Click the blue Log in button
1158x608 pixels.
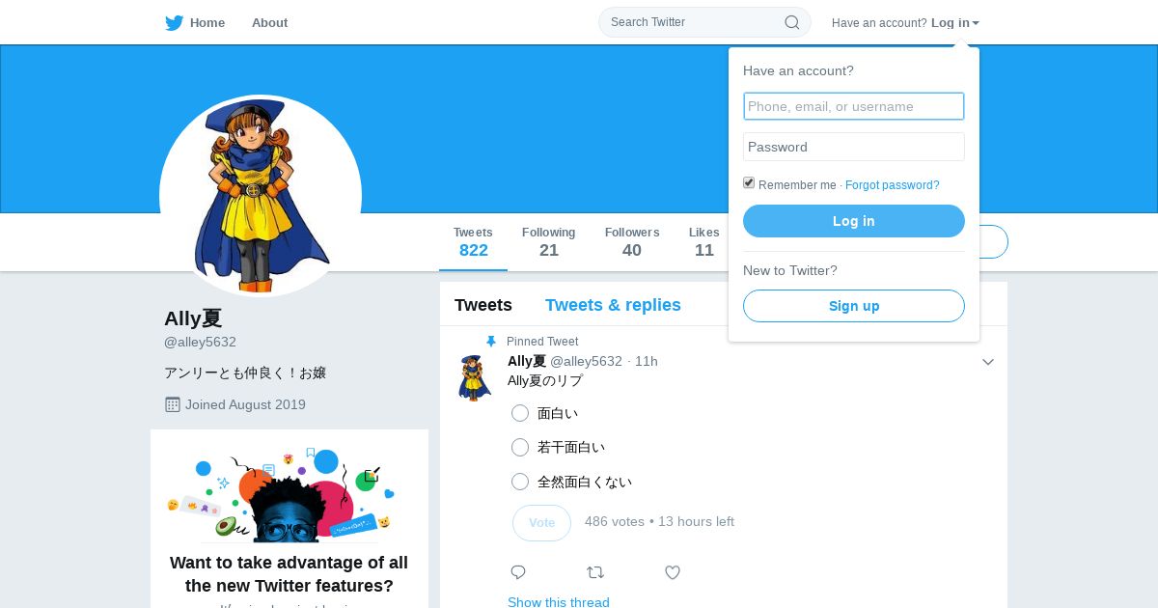point(854,221)
